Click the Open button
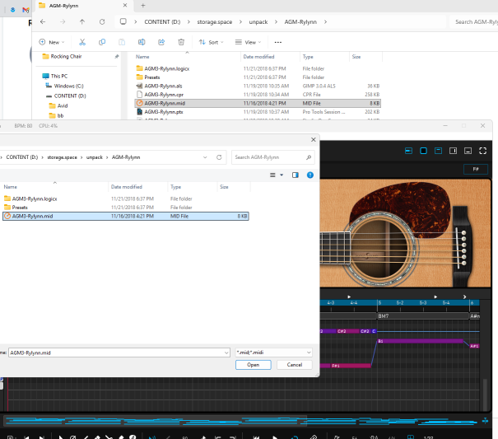Image resolution: width=498 pixels, height=439 pixels. [254, 365]
